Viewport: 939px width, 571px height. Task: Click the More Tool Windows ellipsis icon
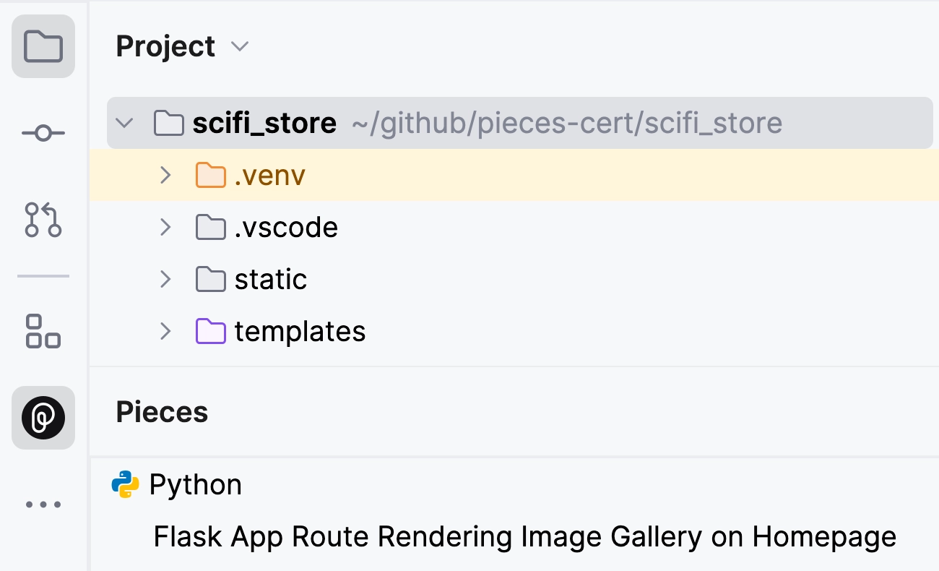tap(43, 504)
